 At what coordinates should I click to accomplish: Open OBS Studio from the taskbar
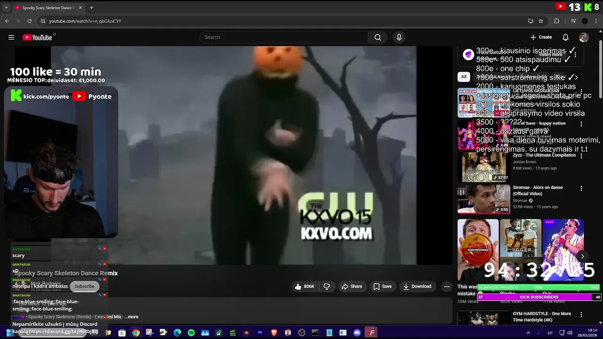point(302,333)
